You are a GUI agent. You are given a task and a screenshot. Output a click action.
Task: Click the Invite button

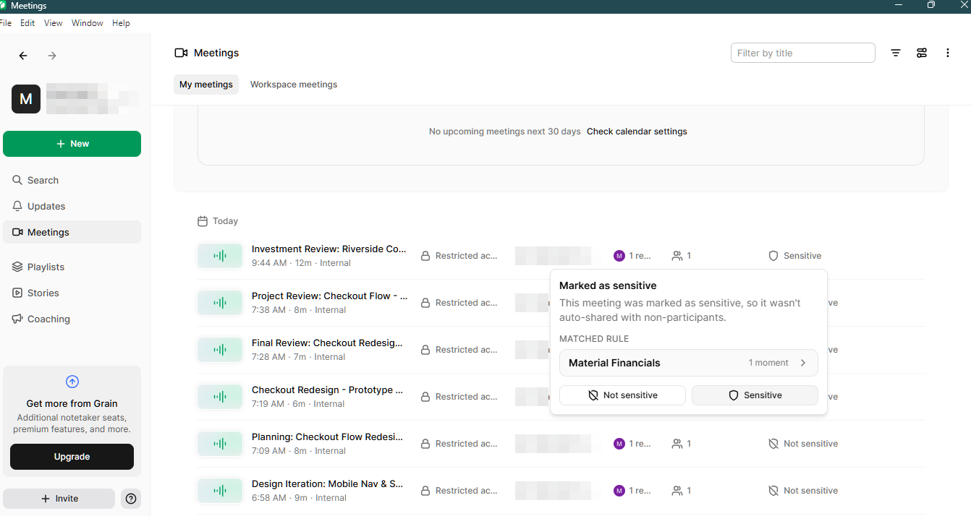(59, 499)
